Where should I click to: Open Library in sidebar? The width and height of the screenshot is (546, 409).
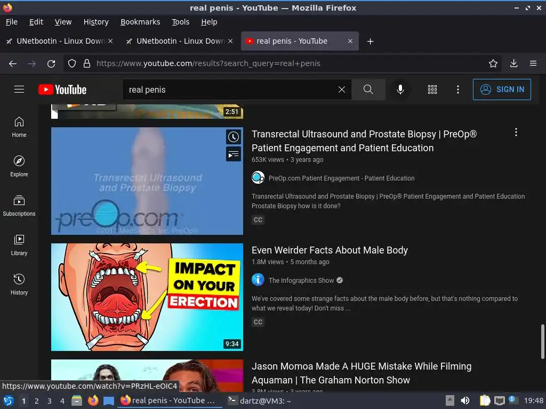[x=19, y=245]
